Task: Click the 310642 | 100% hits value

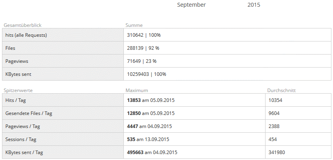Action: click(x=144, y=35)
